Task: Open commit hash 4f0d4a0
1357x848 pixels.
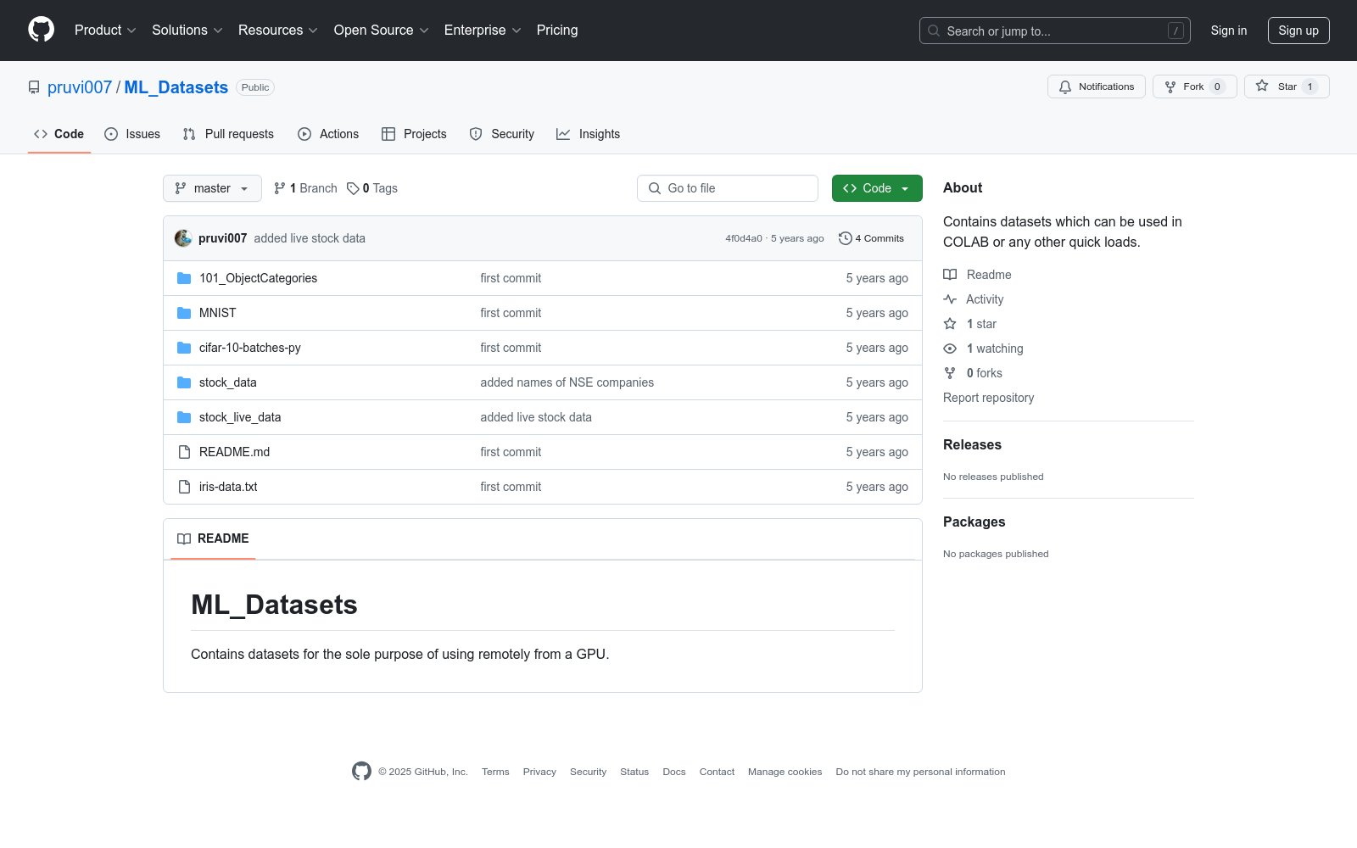Action: click(x=744, y=238)
